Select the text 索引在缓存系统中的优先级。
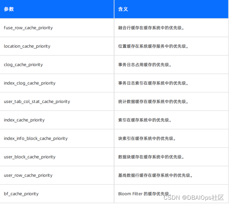 click(145, 120)
